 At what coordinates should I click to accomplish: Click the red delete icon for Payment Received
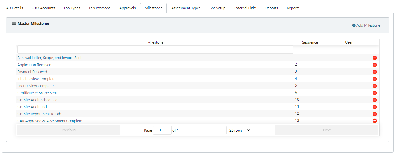(x=375, y=72)
